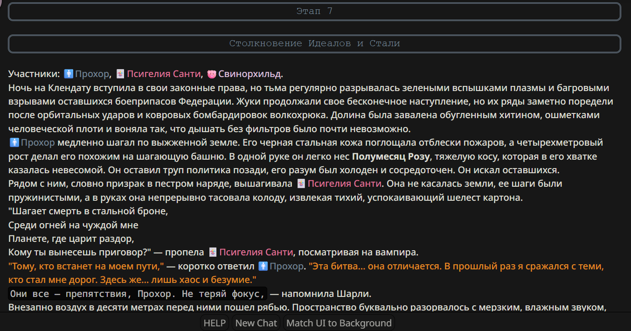Image resolution: width=631 pixels, height=331 pixels.
Task: Click the text 'напомнила Шарли.'
Action: pyautogui.click(x=326, y=294)
